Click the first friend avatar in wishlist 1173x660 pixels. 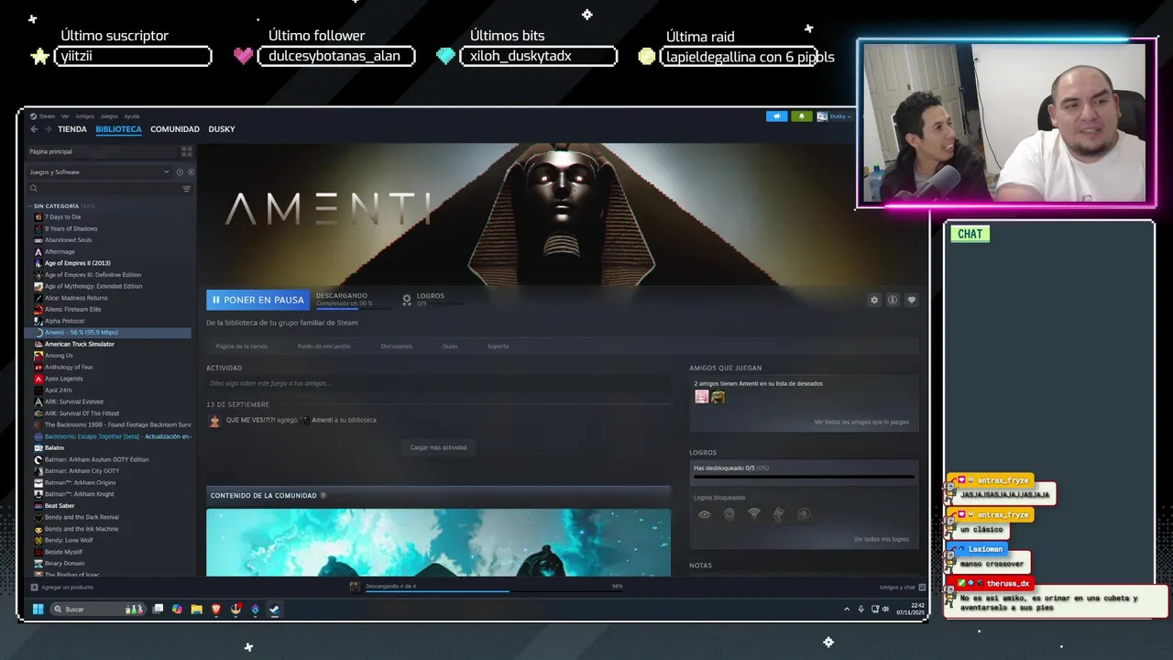(x=702, y=397)
